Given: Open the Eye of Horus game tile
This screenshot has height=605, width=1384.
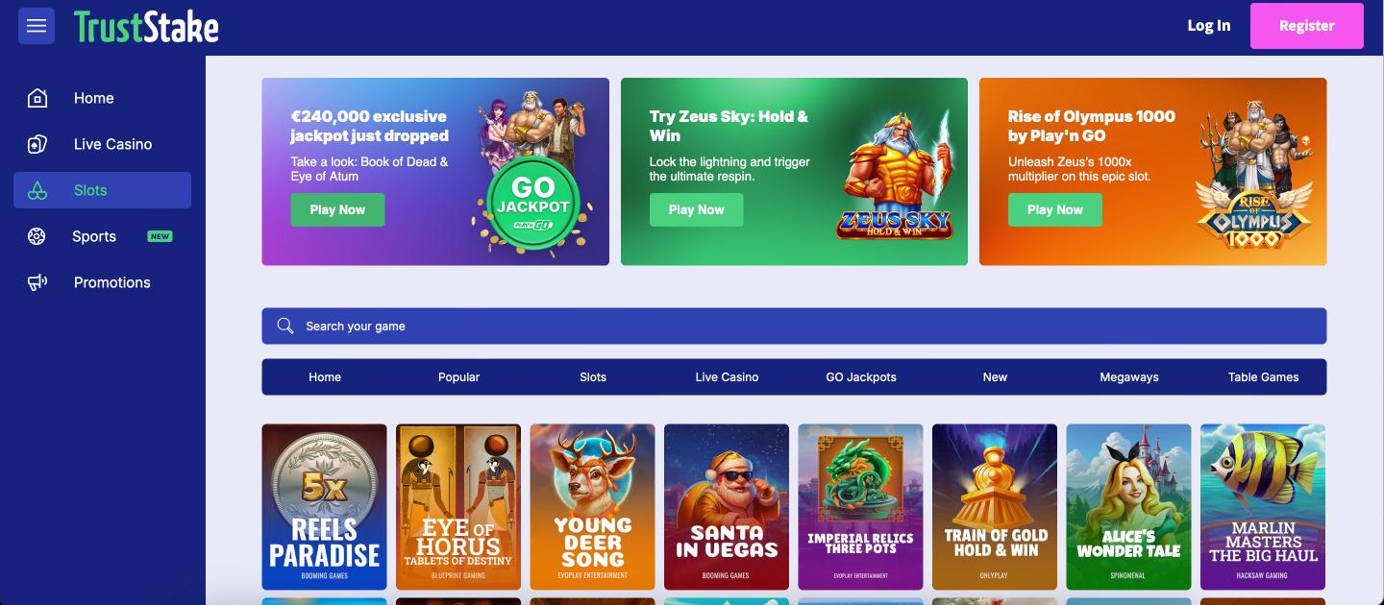Looking at the screenshot, I should 458,507.
